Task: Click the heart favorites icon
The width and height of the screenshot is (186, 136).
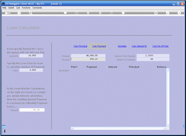Action: pyautogui.click(x=65, y=13)
